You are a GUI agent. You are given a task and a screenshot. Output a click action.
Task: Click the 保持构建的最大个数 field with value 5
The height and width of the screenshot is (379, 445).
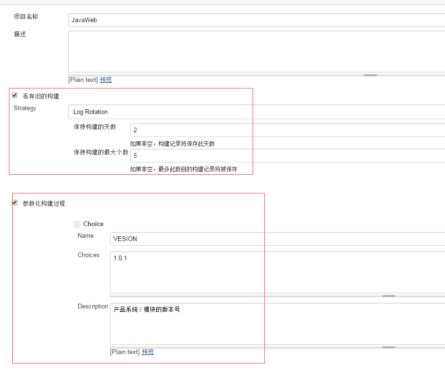tap(287, 156)
